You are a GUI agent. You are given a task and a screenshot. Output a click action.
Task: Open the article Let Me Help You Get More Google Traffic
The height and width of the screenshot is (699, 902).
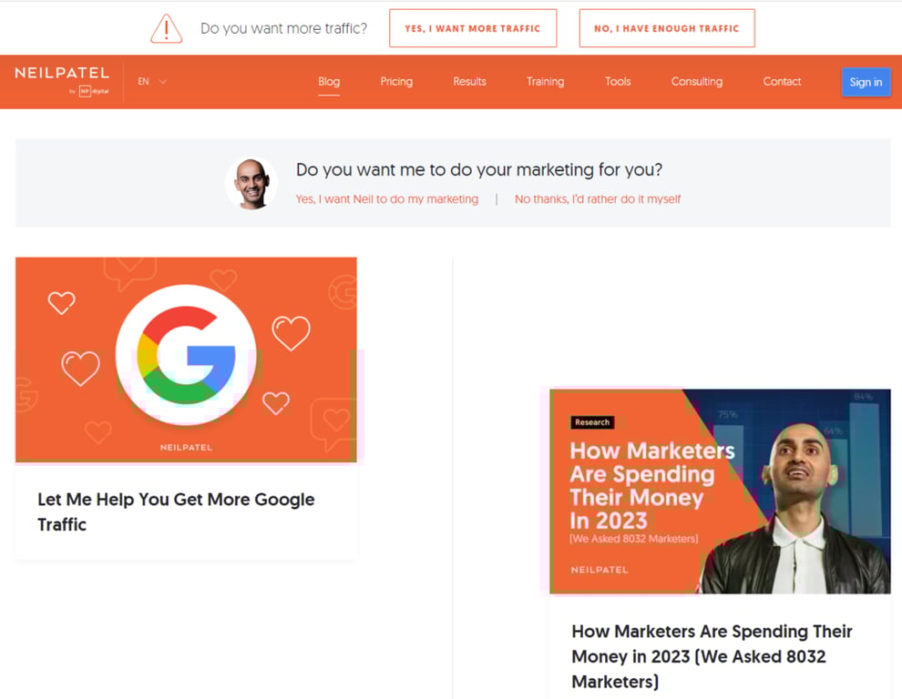(175, 512)
